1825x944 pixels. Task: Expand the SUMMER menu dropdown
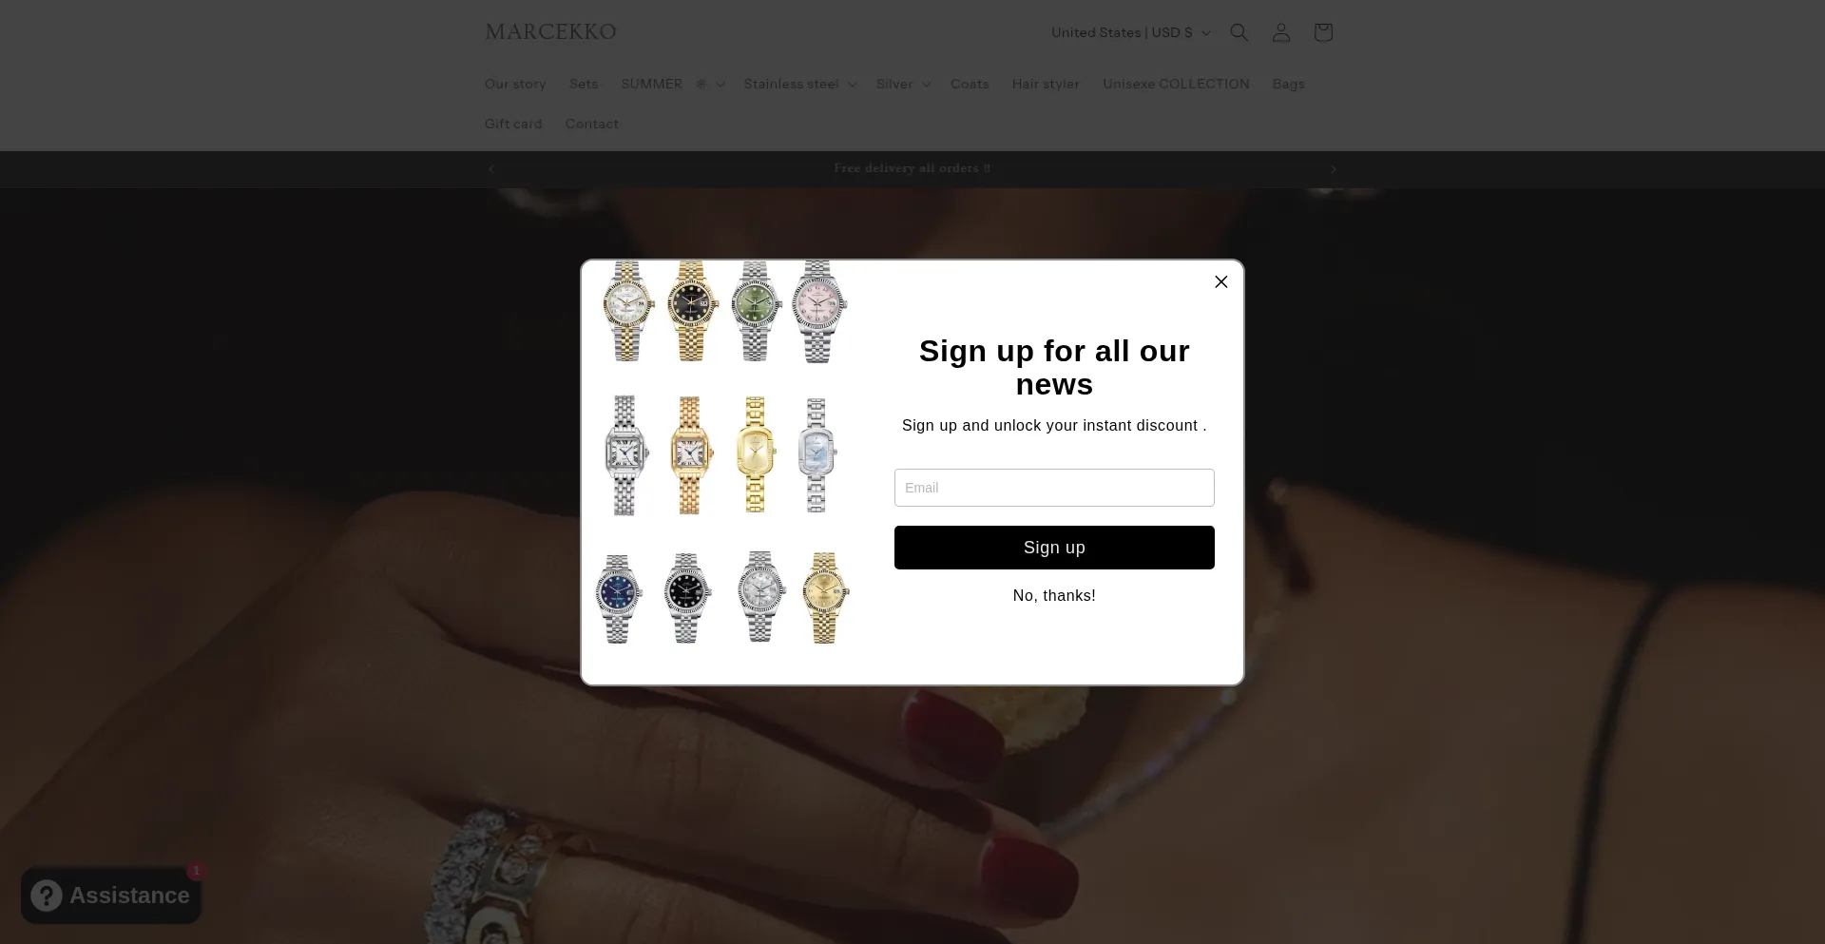pyautogui.click(x=672, y=84)
